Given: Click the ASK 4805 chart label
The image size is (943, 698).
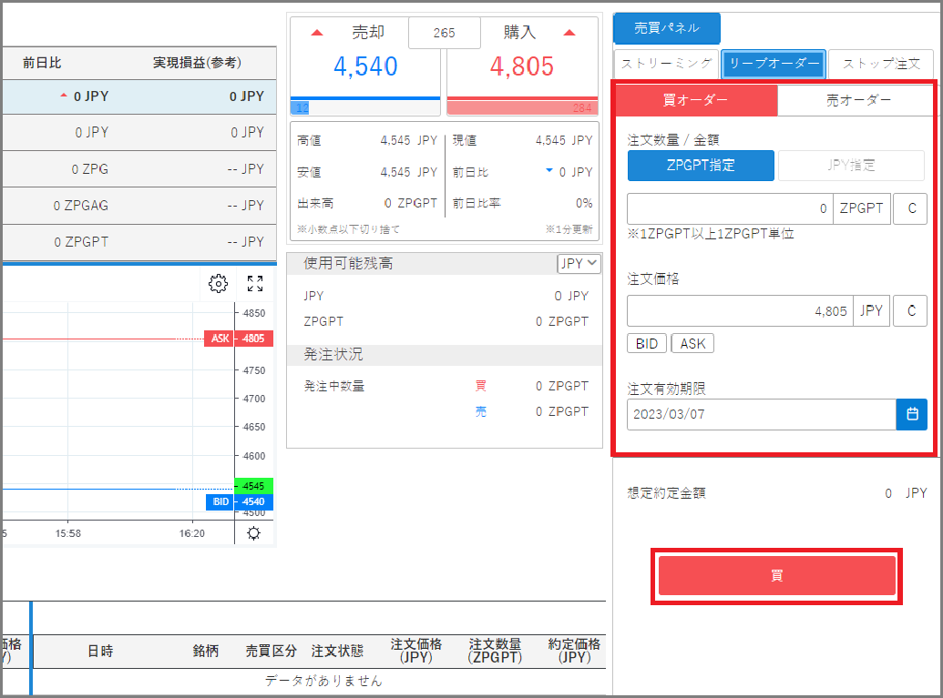Looking at the screenshot, I should point(239,339).
